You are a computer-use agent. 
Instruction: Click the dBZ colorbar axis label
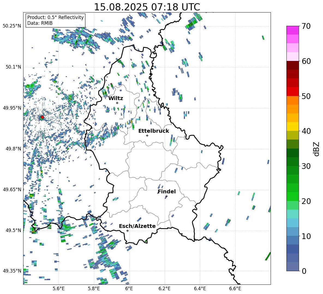point(317,149)
